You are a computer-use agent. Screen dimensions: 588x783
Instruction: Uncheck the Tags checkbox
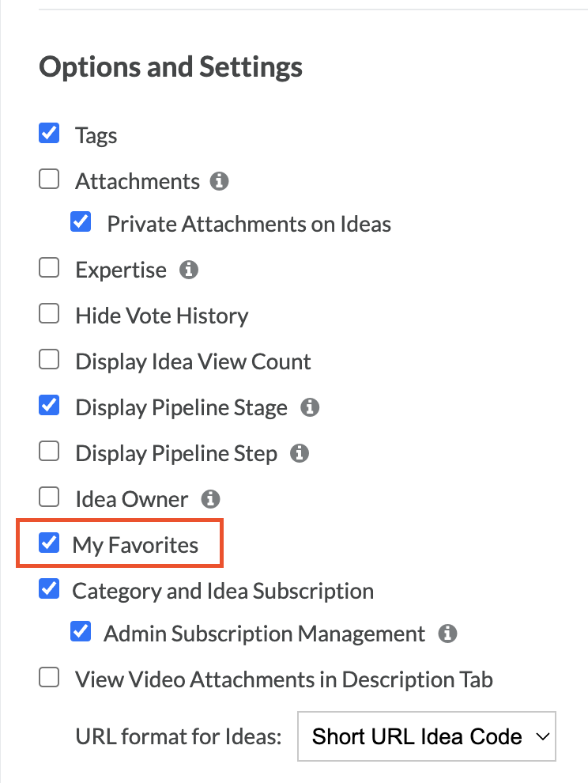click(x=49, y=134)
